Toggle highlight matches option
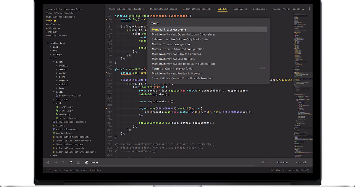This screenshot has width=355, height=187. 87,162
